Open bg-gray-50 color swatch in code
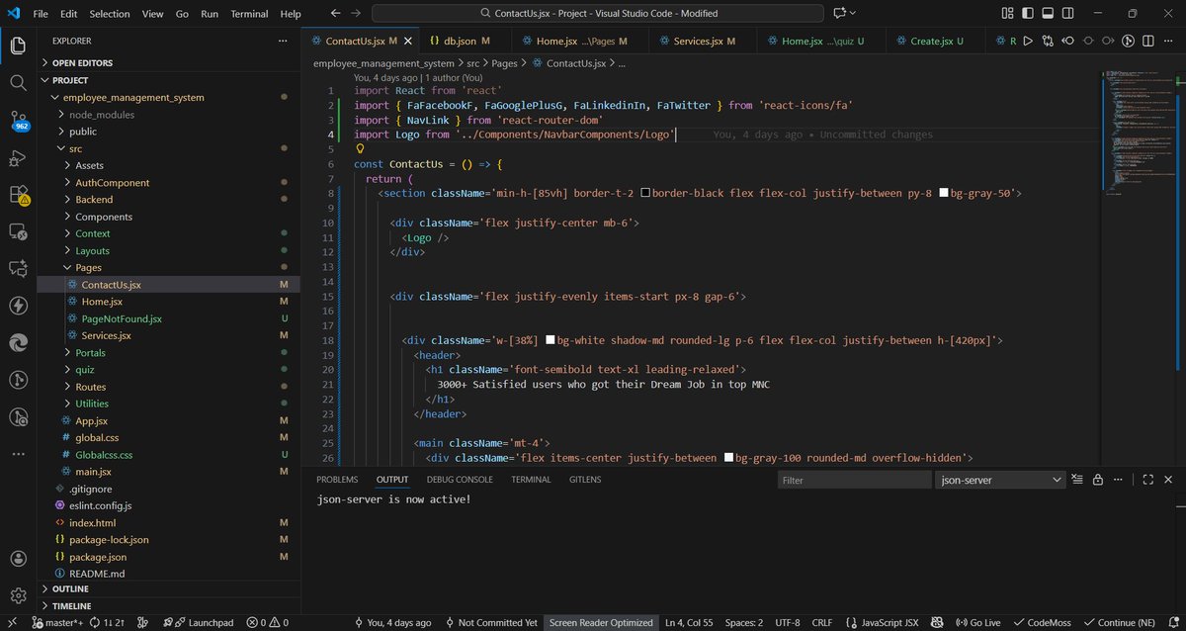 [x=943, y=194]
